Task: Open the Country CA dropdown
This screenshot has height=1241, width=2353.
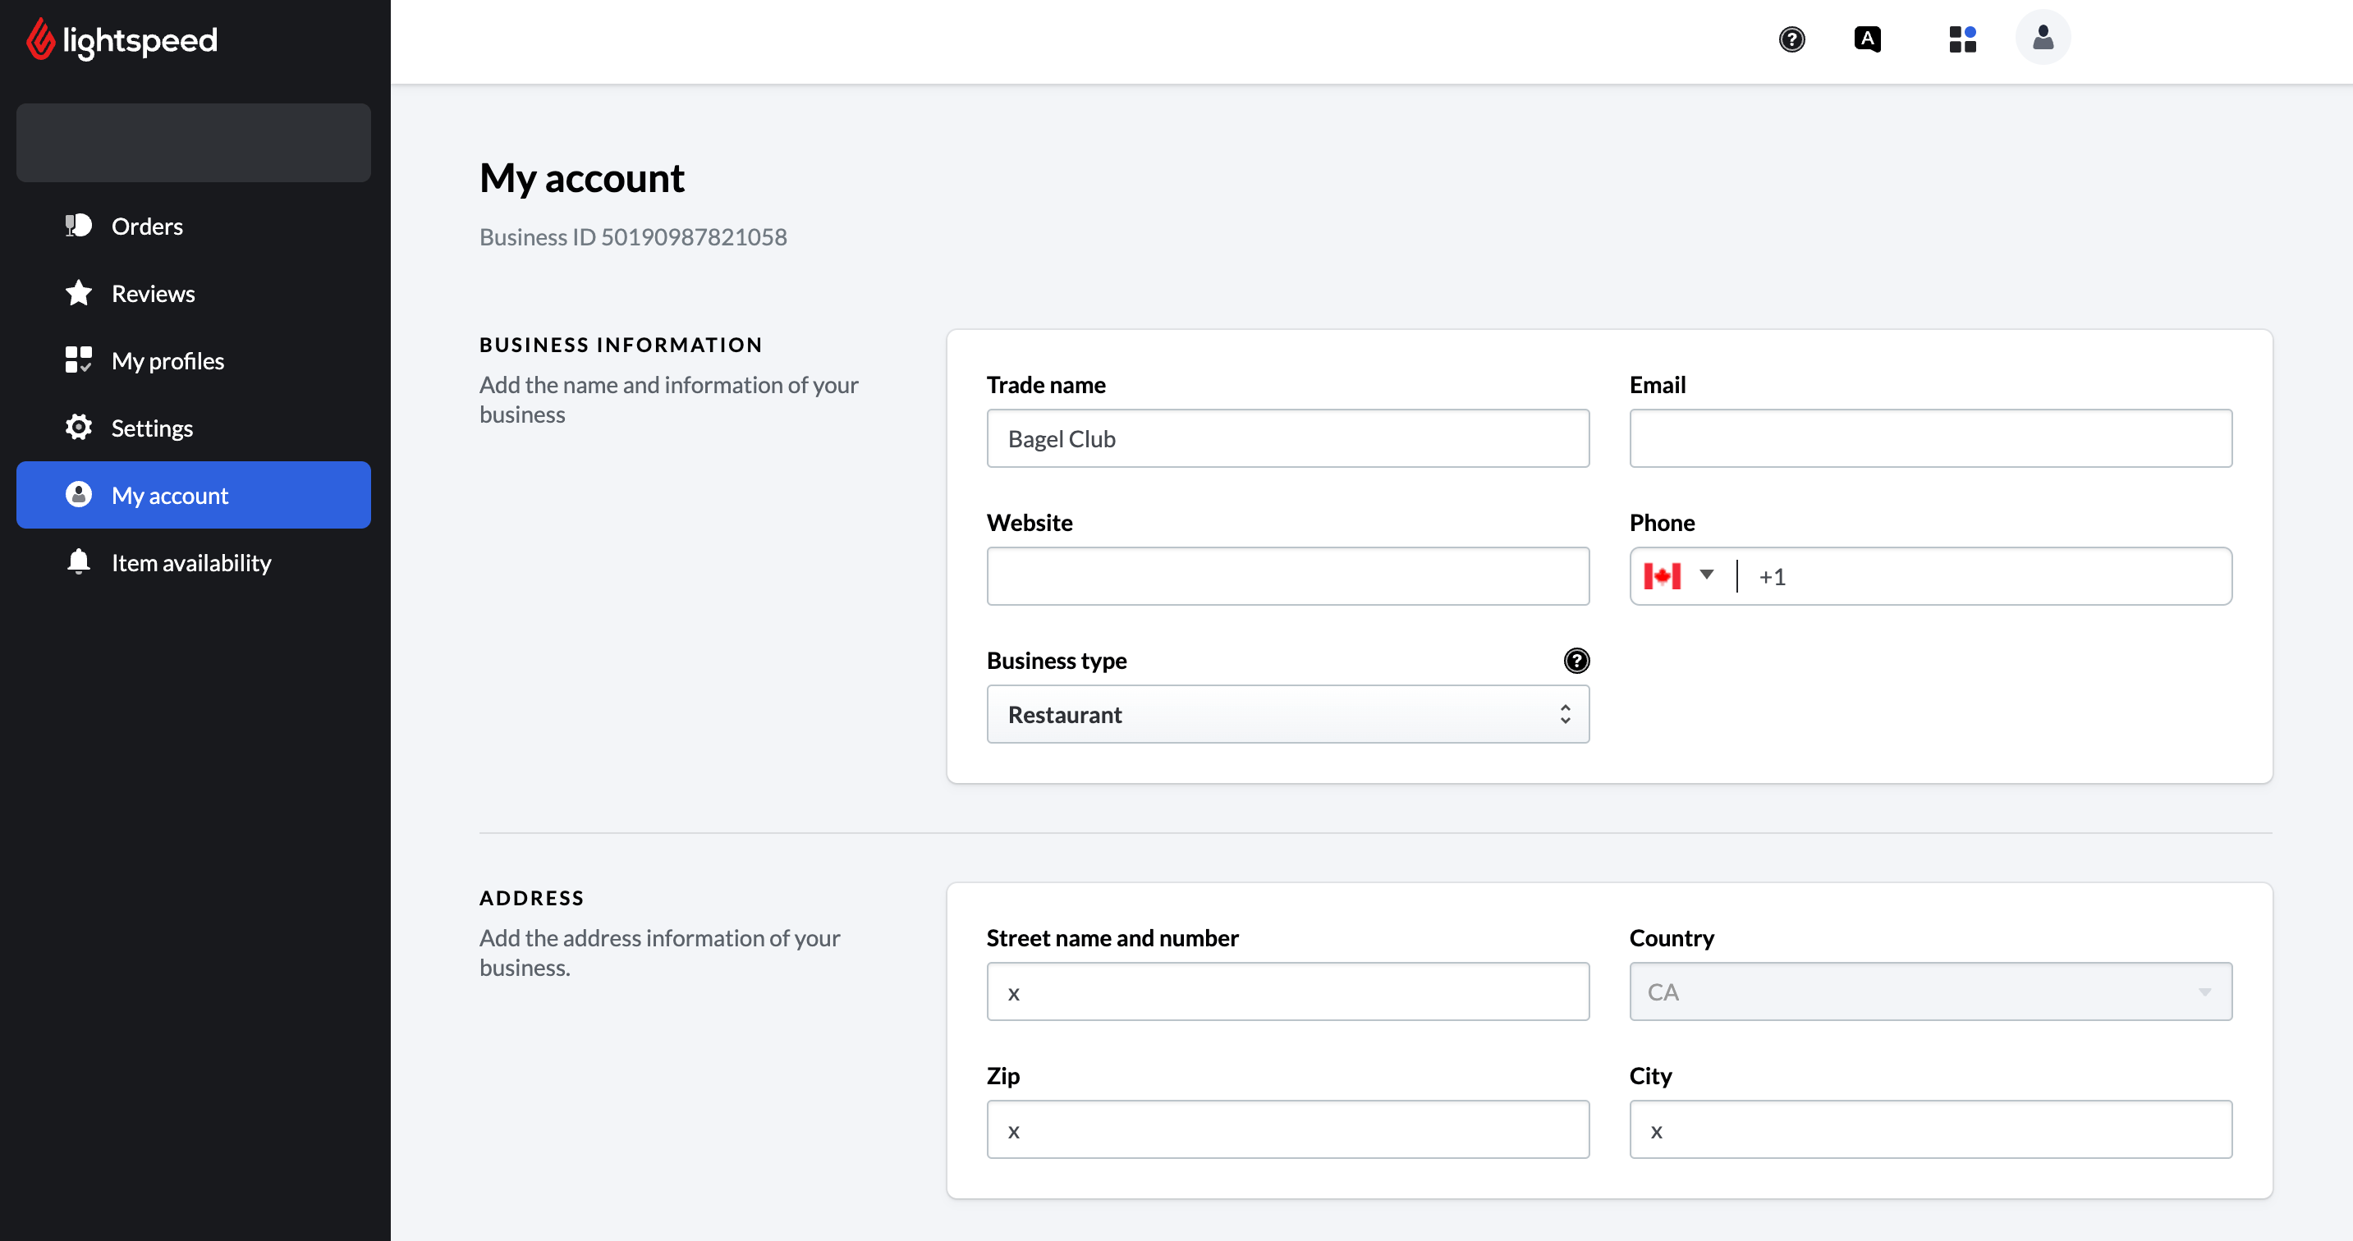Action: pyautogui.click(x=1929, y=991)
